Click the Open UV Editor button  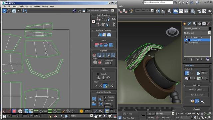click(x=197, y=90)
